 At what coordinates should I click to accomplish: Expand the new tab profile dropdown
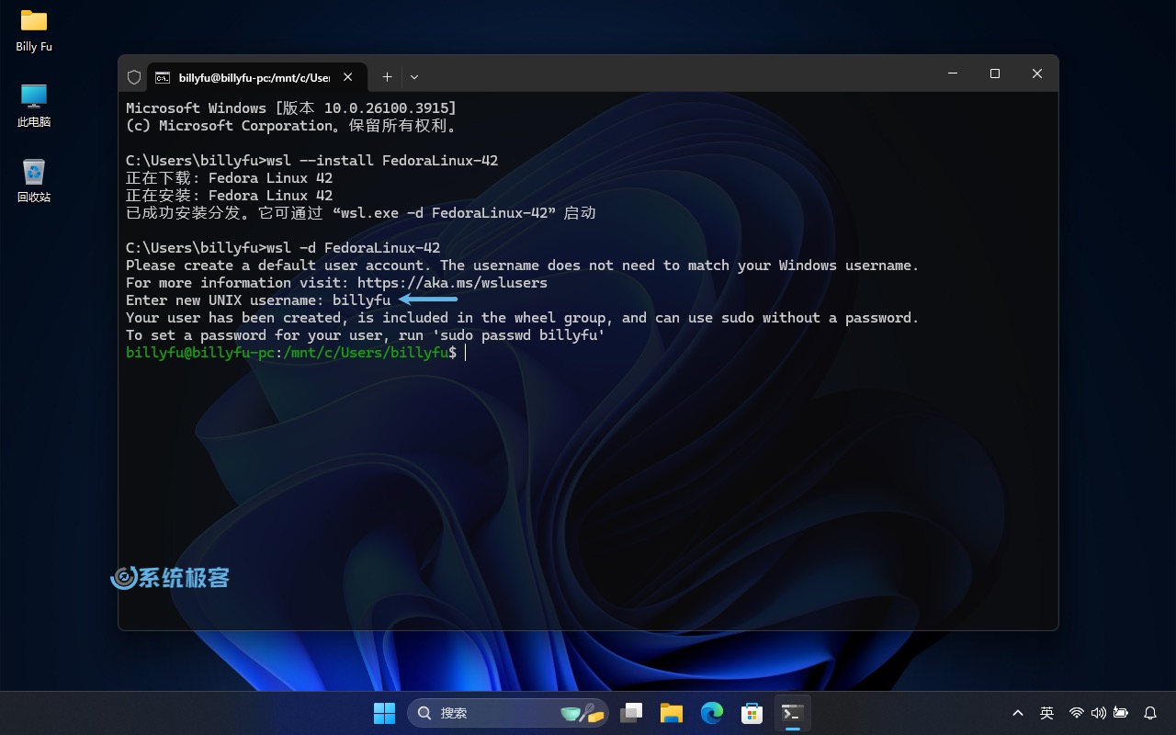click(x=414, y=77)
